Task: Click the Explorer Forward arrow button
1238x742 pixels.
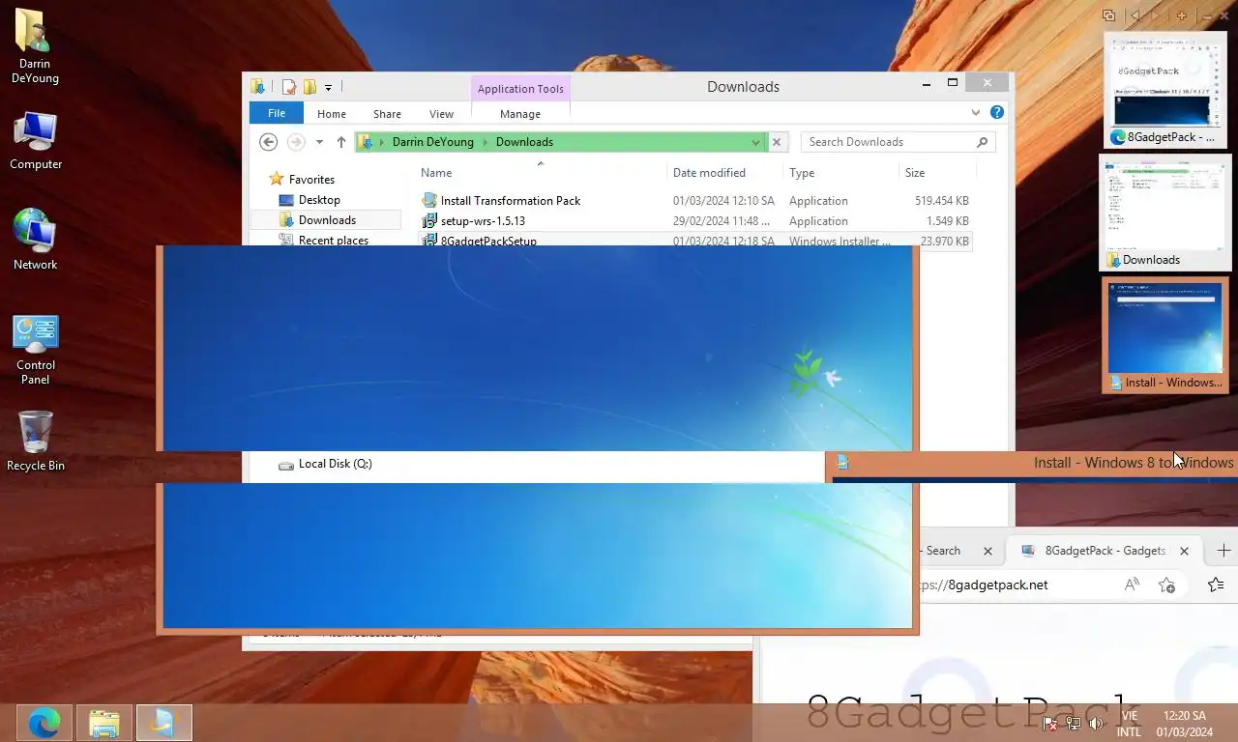Action: 296,142
